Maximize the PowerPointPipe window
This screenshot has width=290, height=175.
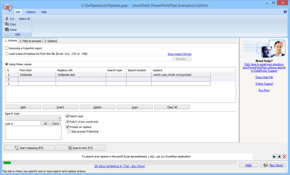(273, 3)
